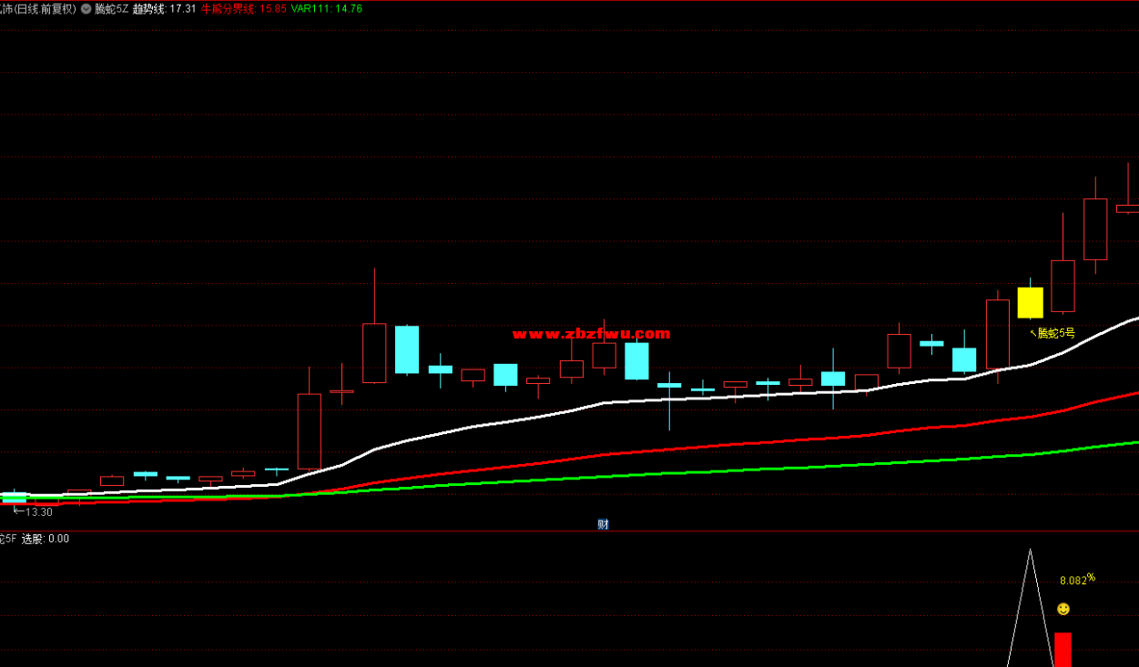Select the red signal bar in sub-chart

(1063, 650)
